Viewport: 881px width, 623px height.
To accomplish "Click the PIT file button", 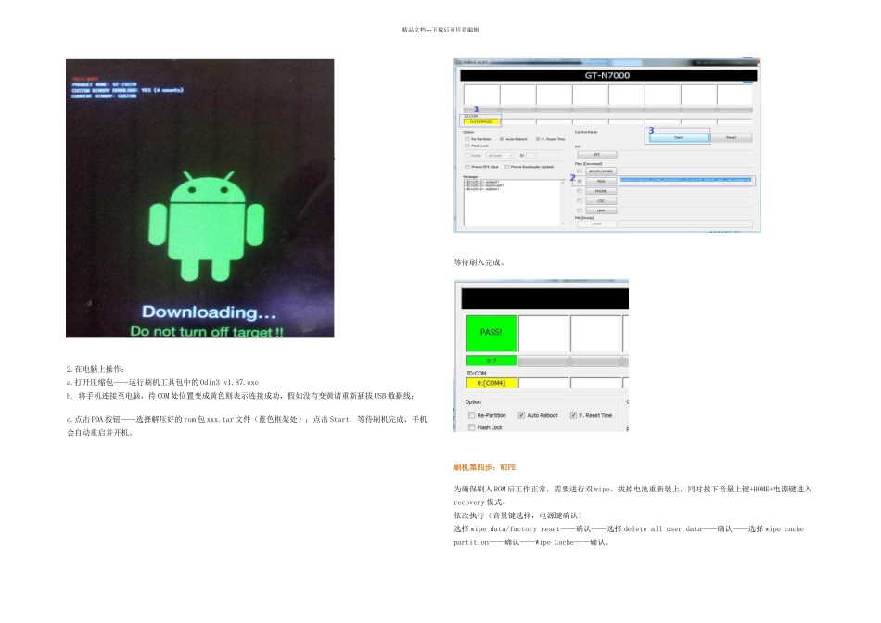I will (x=597, y=155).
